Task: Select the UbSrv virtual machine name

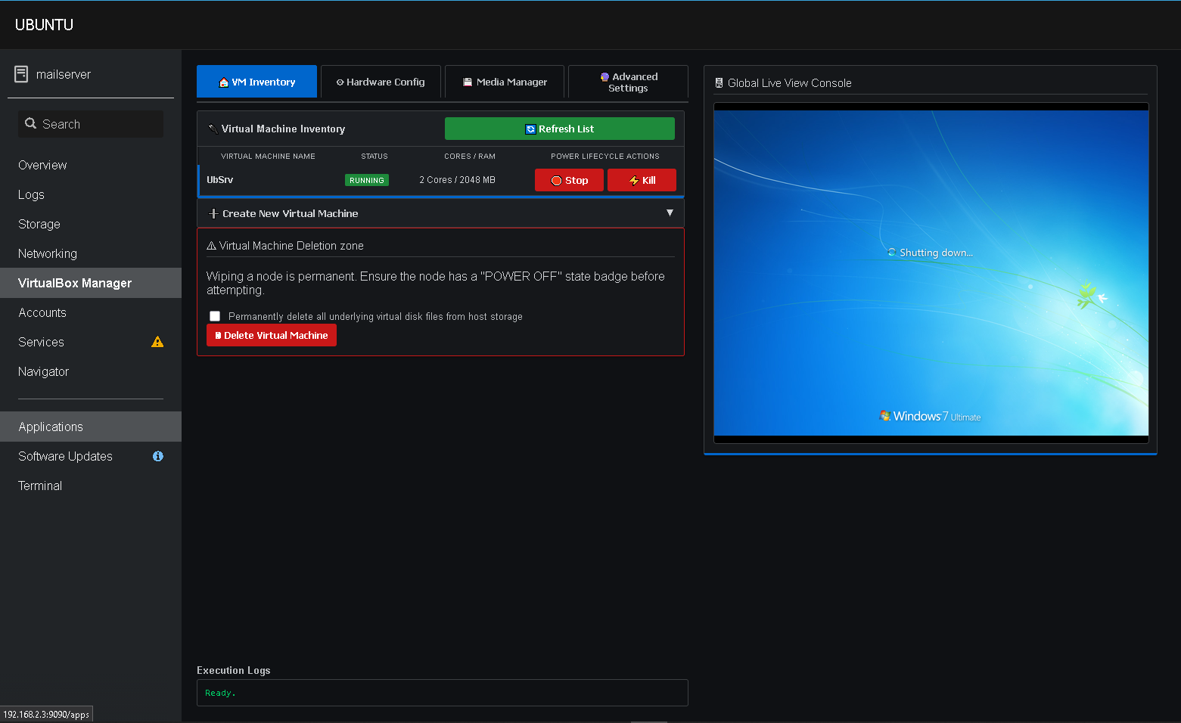Action: [220, 180]
